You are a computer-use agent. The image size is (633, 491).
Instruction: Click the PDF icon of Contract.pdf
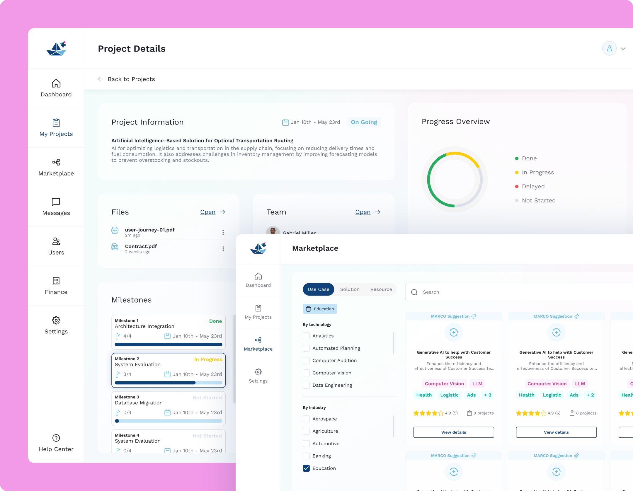[x=115, y=247]
